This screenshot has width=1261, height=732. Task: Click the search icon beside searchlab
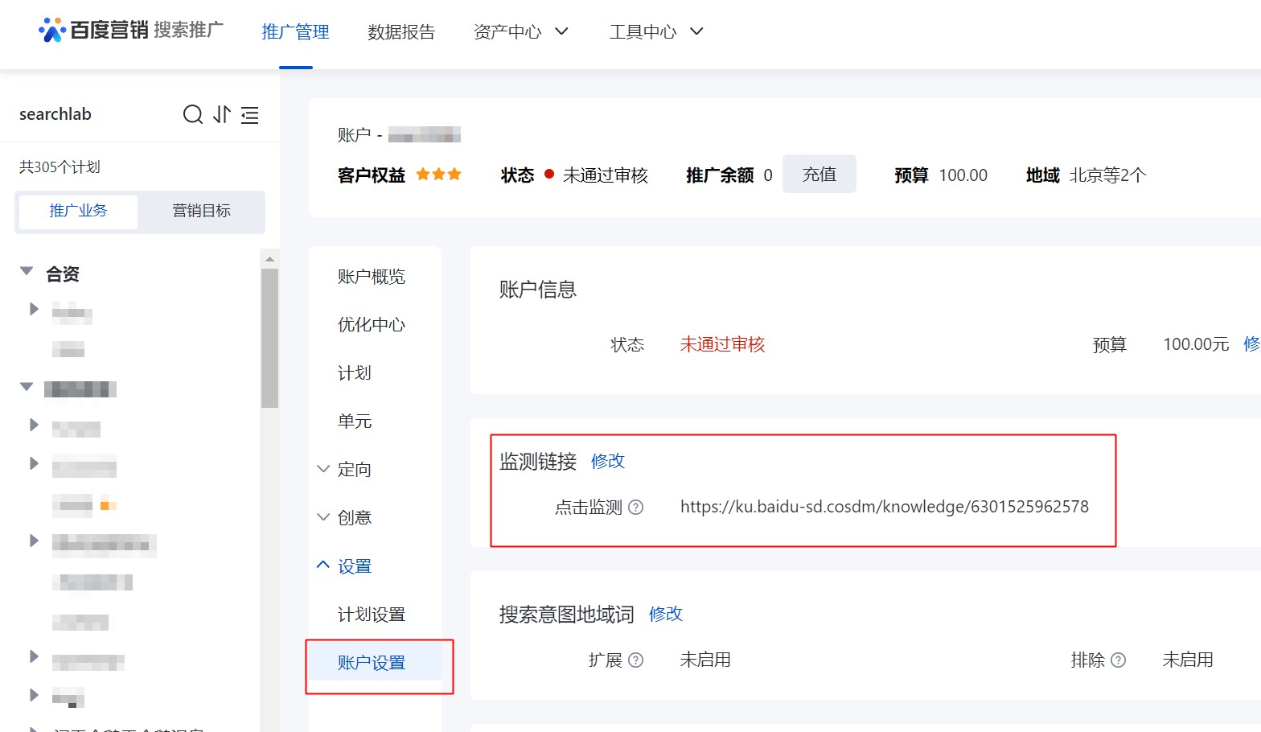[192, 114]
